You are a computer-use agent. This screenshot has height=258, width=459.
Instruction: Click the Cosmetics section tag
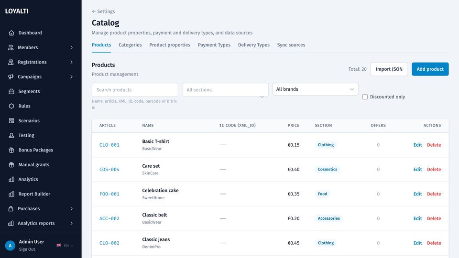(327, 169)
